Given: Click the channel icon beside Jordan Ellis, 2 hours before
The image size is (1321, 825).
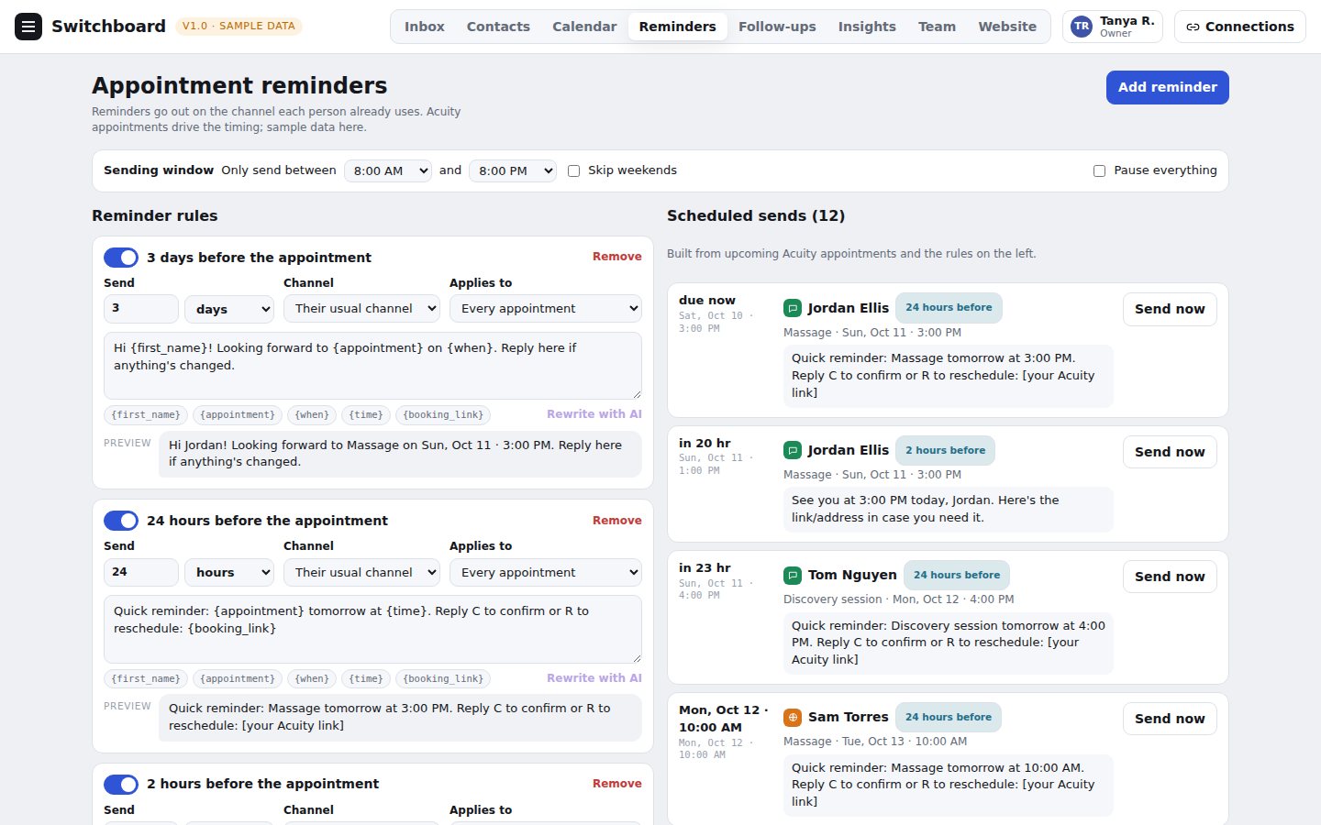Looking at the screenshot, I should 793,450.
